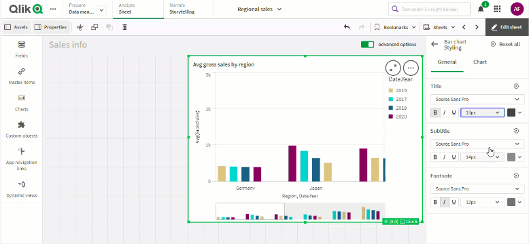Select the Analyze Sheet tab

click(138, 9)
